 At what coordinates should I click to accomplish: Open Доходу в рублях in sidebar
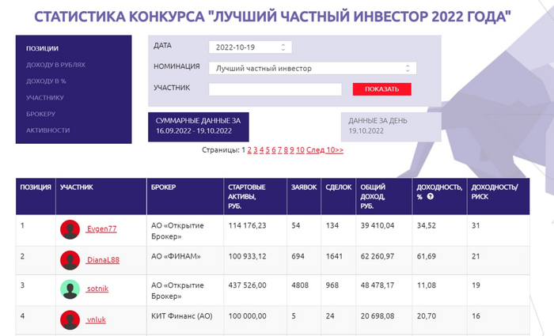click(x=55, y=65)
